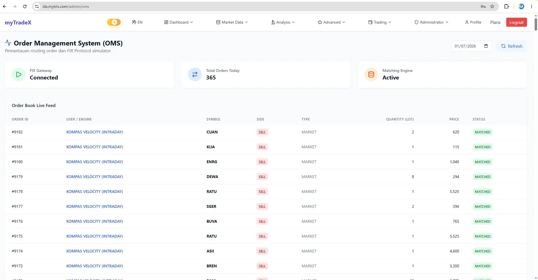Click the address bar URL
538x280 pixels.
pyautogui.click(x=66, y=6)
